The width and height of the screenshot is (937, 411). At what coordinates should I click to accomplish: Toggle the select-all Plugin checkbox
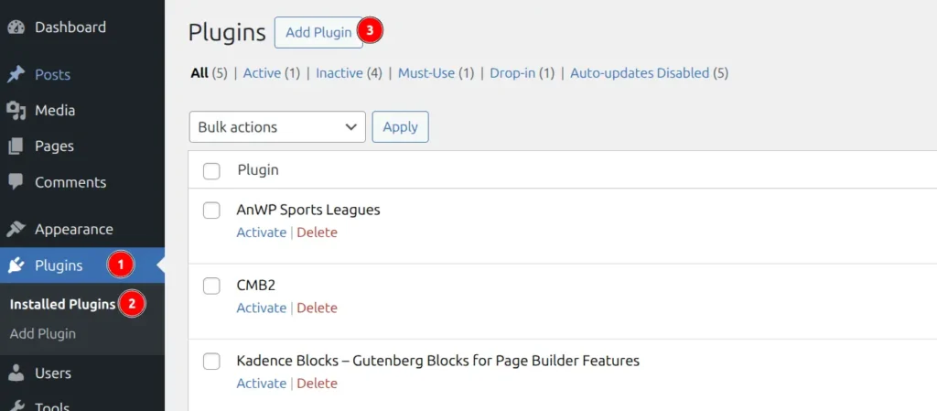pyautogui.click(x=211, y=171)
